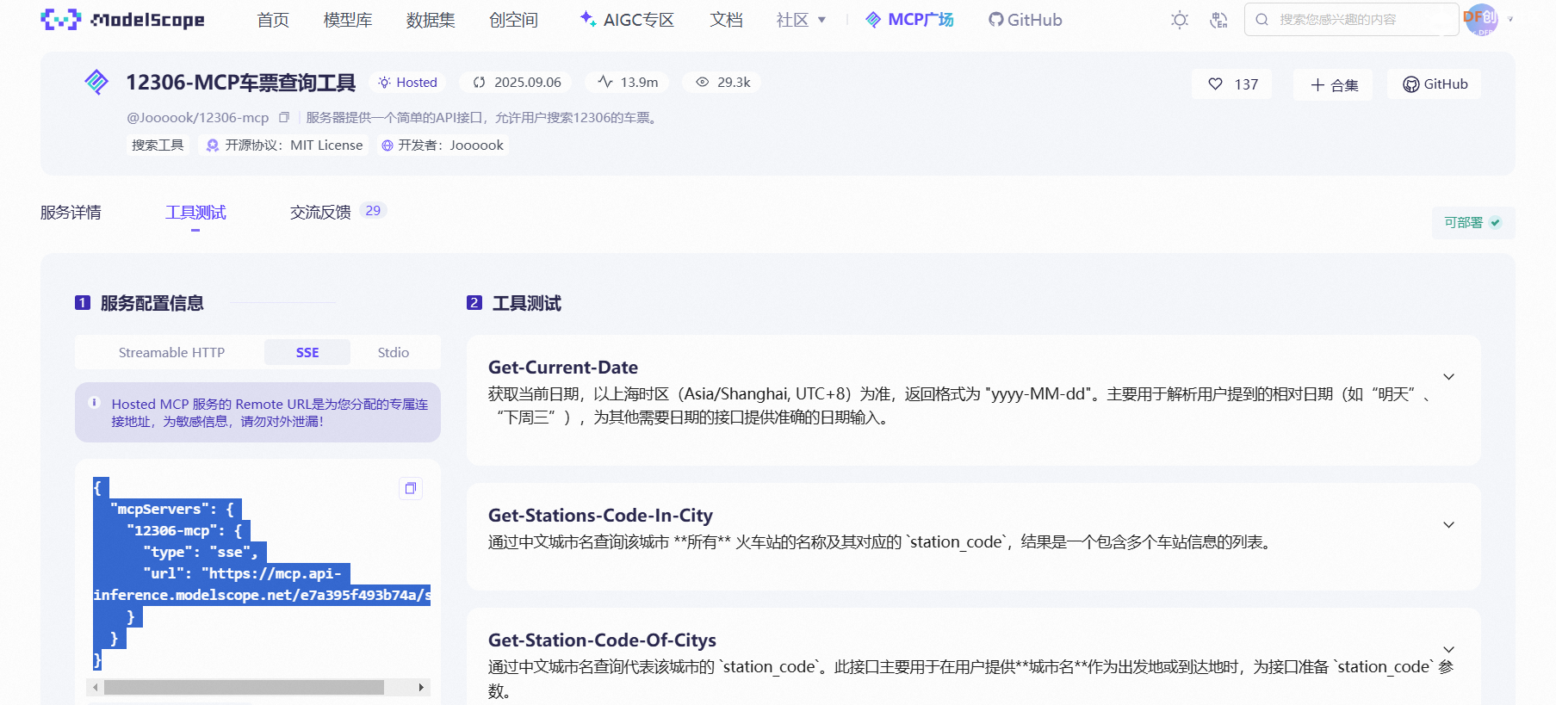Image resolution: width=1556 pixels, height=705 pixels.
Task: Go to 首页 in the top navigation
Action: (273, 20)
